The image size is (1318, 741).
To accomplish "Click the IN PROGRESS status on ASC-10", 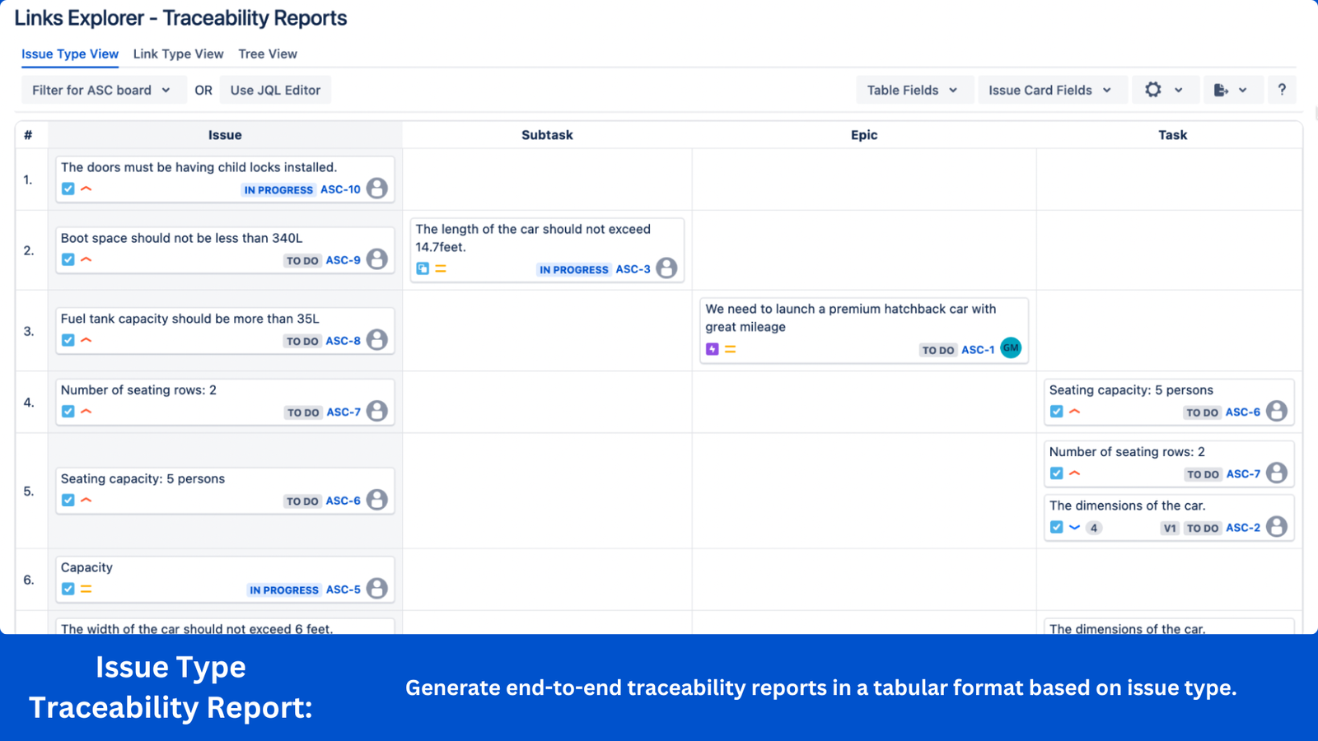I will tap(278, 190).
